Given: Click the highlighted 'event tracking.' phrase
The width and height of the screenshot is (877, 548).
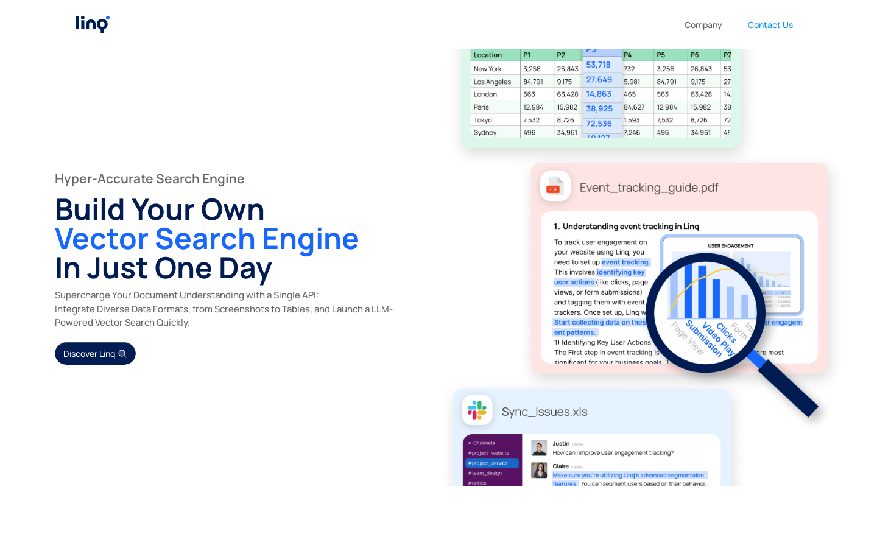Looking at the screenshot, I should 626,262.
